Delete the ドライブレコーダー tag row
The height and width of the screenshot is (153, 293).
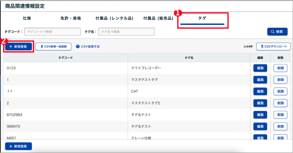280,68
